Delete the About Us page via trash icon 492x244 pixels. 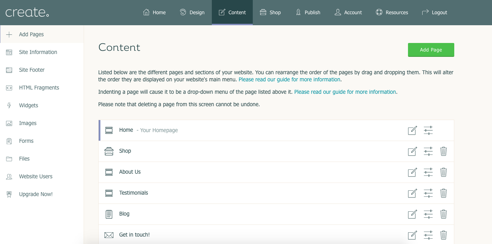point(444,172)
